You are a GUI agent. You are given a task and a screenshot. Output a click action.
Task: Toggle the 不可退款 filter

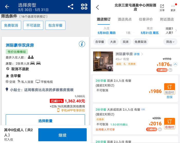[33, 25]
